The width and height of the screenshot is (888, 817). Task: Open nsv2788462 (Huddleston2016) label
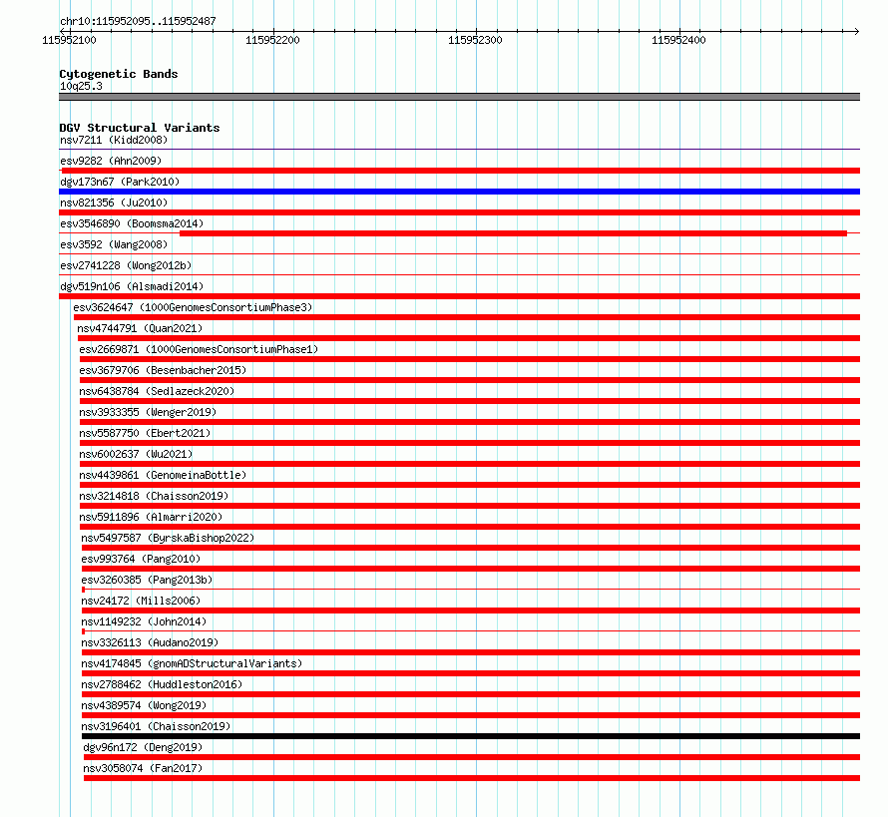pos(162,684)
